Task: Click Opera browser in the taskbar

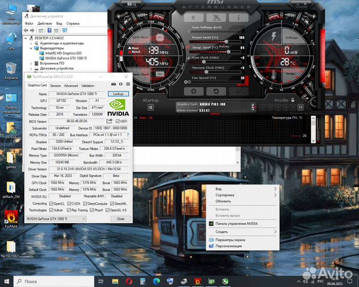Action: pos(129,281)
